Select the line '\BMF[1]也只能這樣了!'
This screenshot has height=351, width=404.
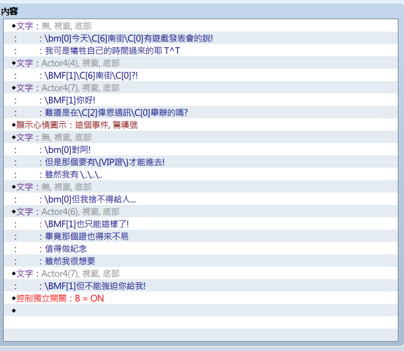tap(201, 223)
